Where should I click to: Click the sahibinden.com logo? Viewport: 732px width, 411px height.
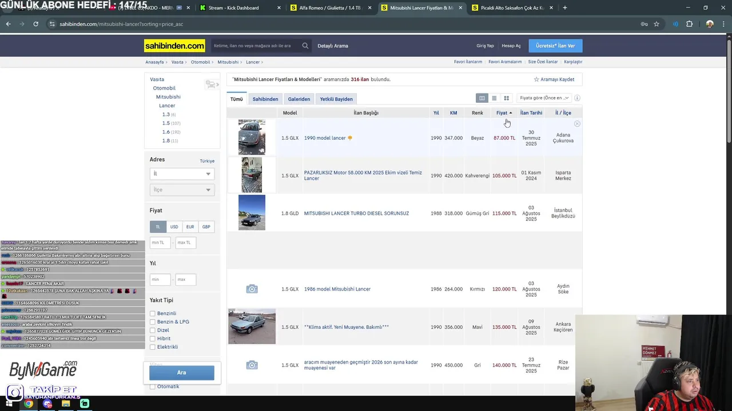pyautogui.click(x=174, y=46)
